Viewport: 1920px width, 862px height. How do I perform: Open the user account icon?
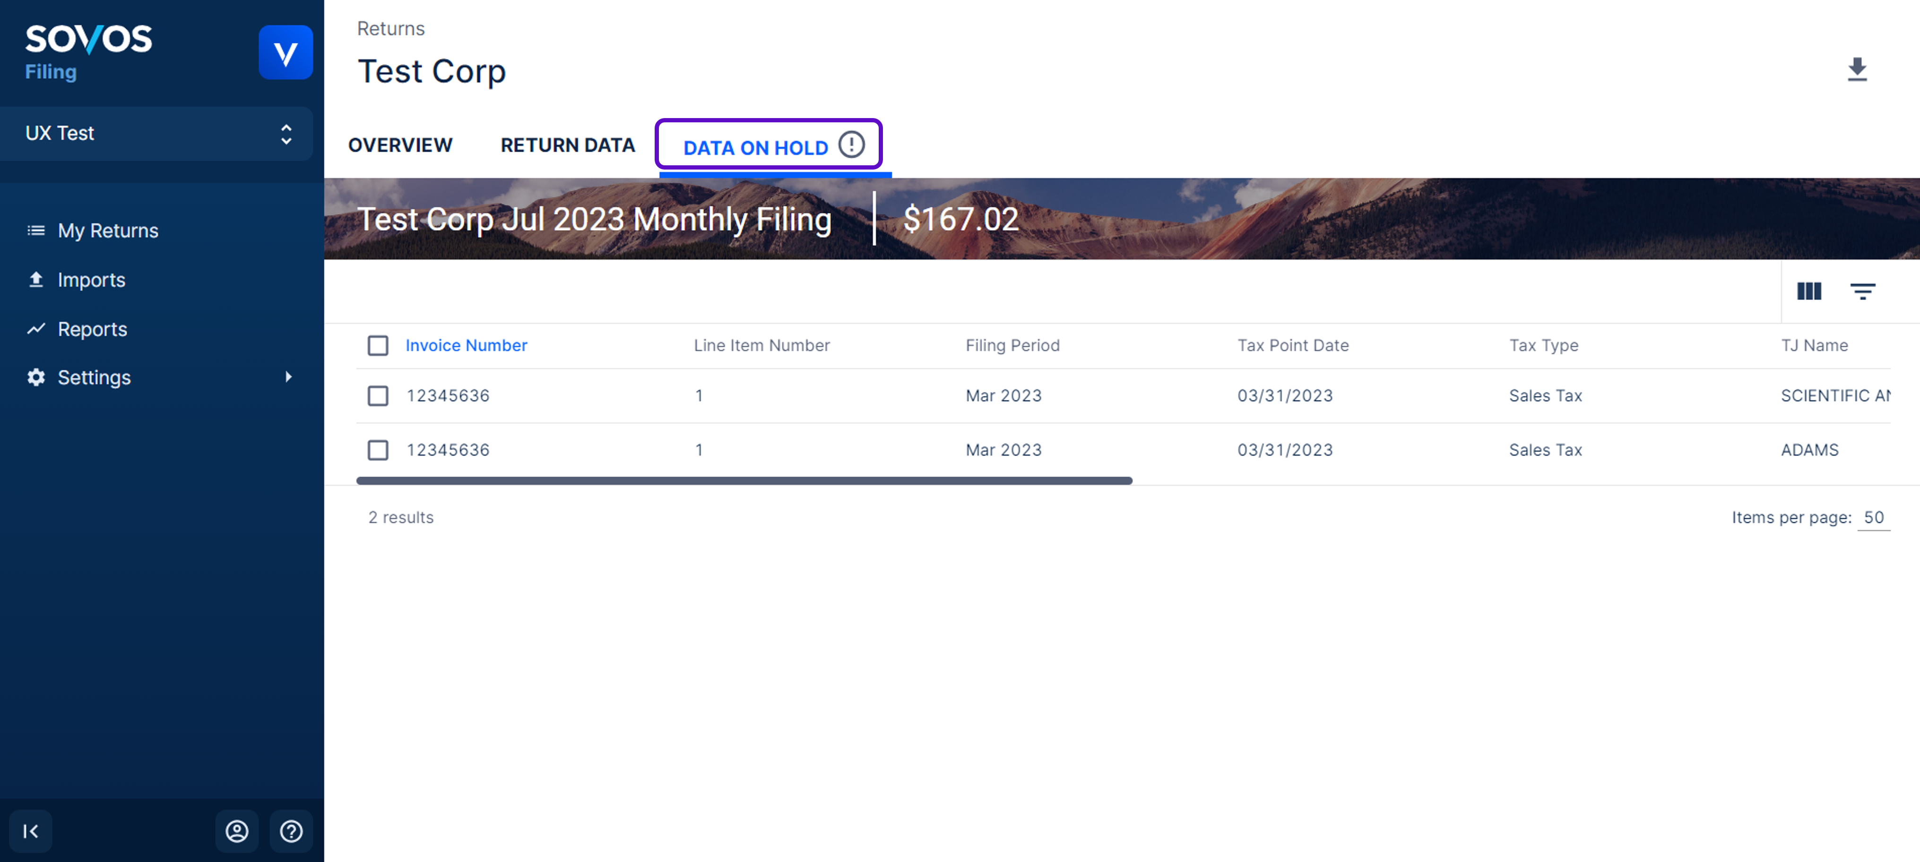click(x=237, y=831)
